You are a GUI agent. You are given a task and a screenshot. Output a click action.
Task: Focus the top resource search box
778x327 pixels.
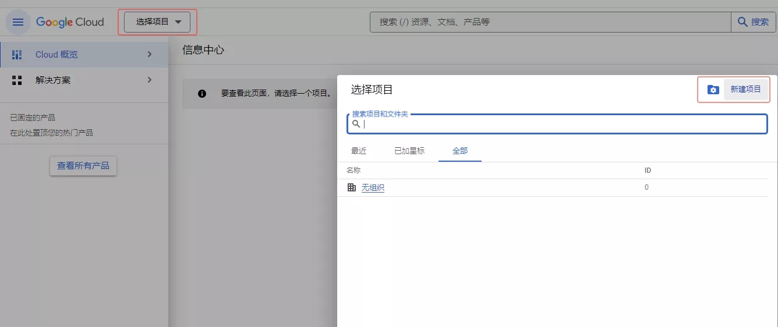pyautogui.click(x=550, y=22)
